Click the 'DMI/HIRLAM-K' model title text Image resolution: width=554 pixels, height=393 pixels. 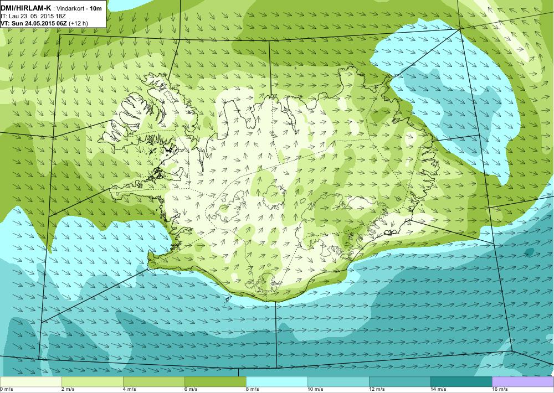click(26, 8)
